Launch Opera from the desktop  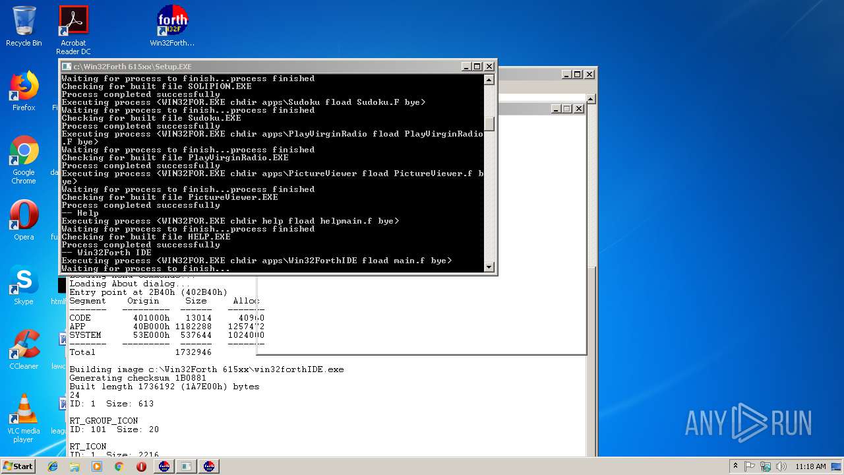click(x=24, y=220)
